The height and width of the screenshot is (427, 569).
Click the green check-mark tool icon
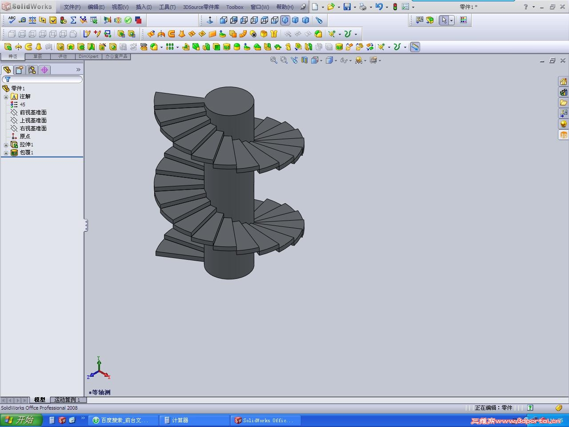coord(128,20)
